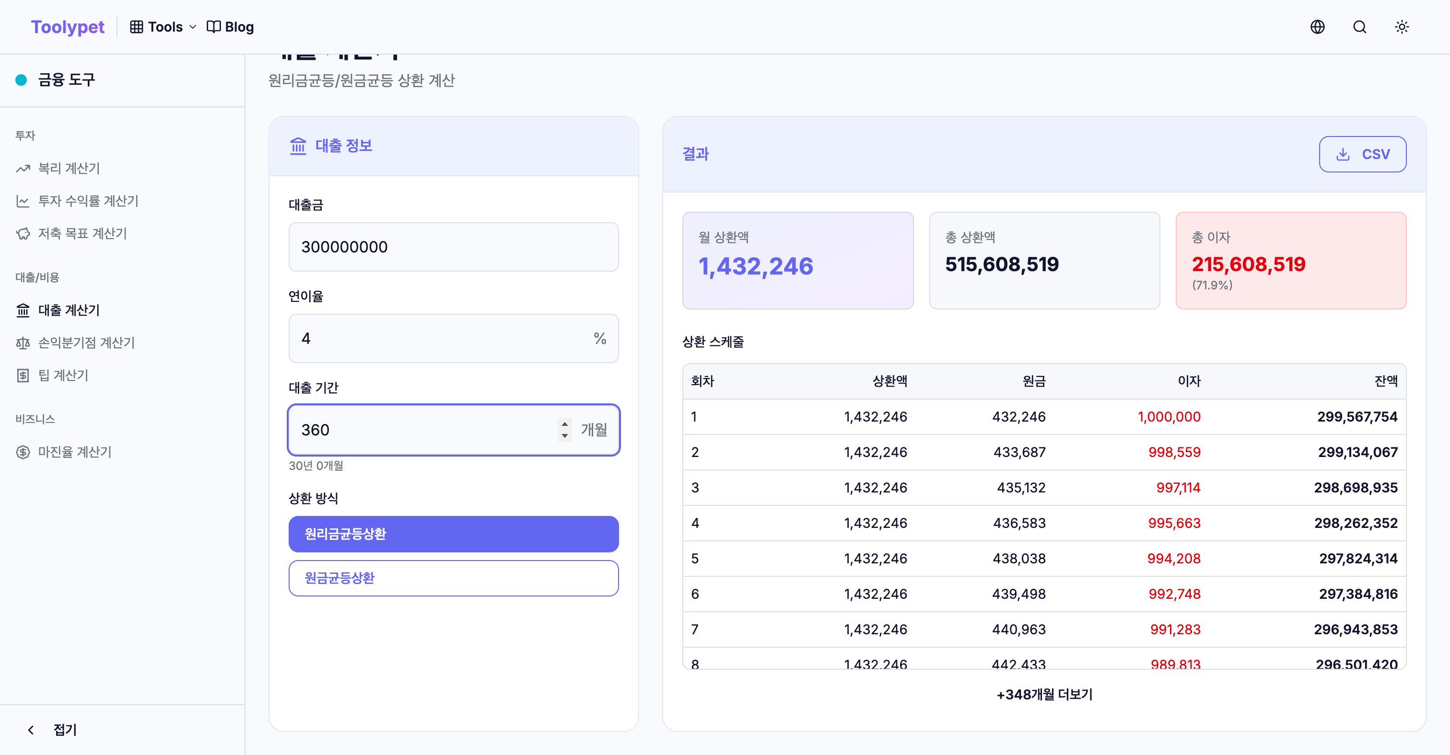Open 팁 계산기 receipt item
Image resolution: width=1450 pixels, height=755 pixels.
tap(63, 375)
